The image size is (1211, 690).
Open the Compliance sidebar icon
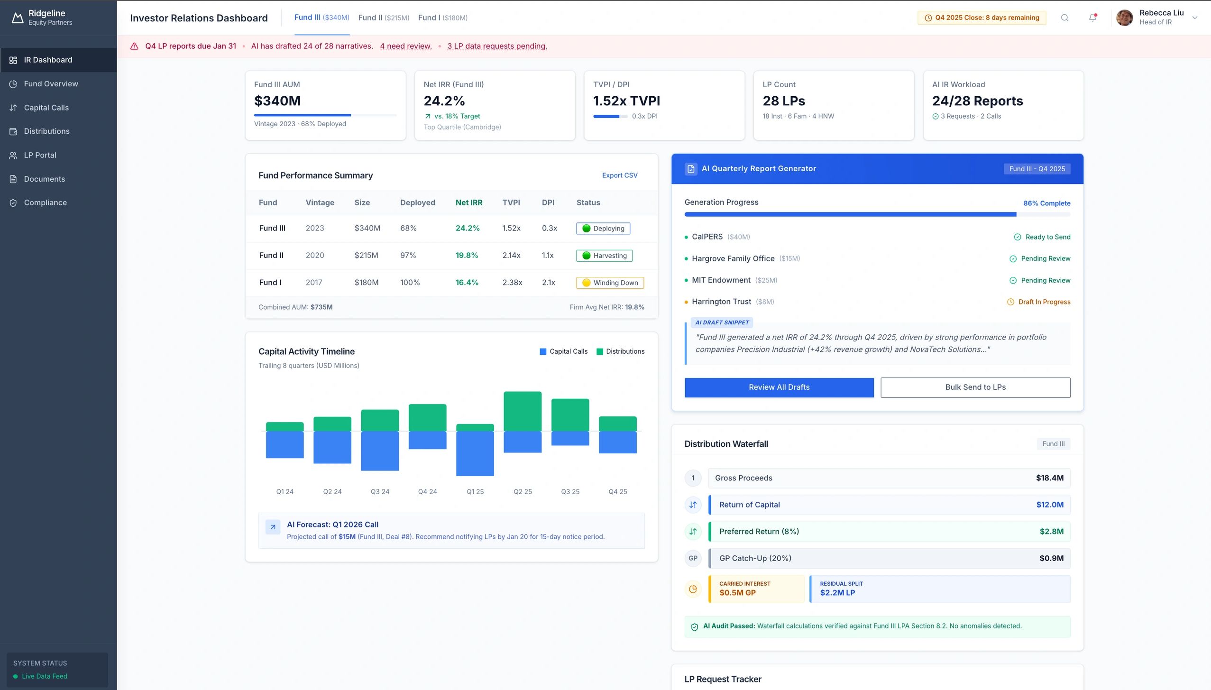click(x=13, y=202)
